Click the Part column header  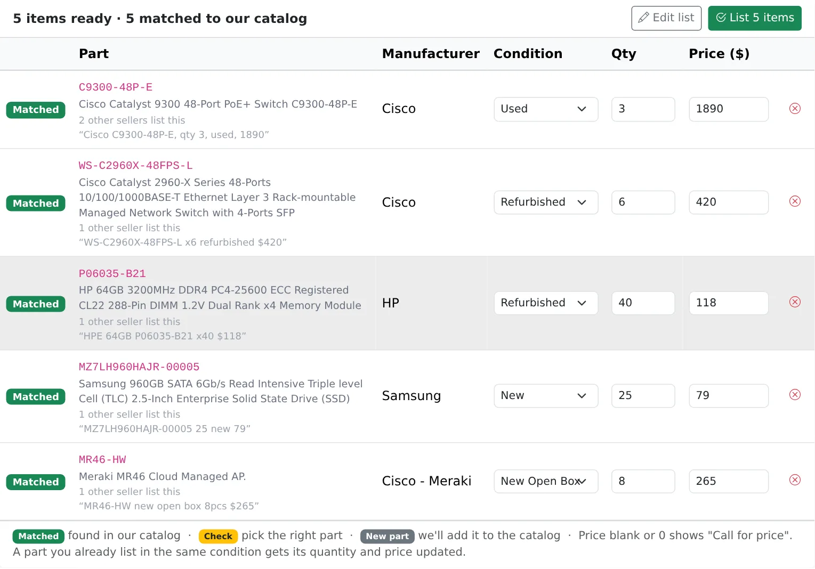point(94,54)
